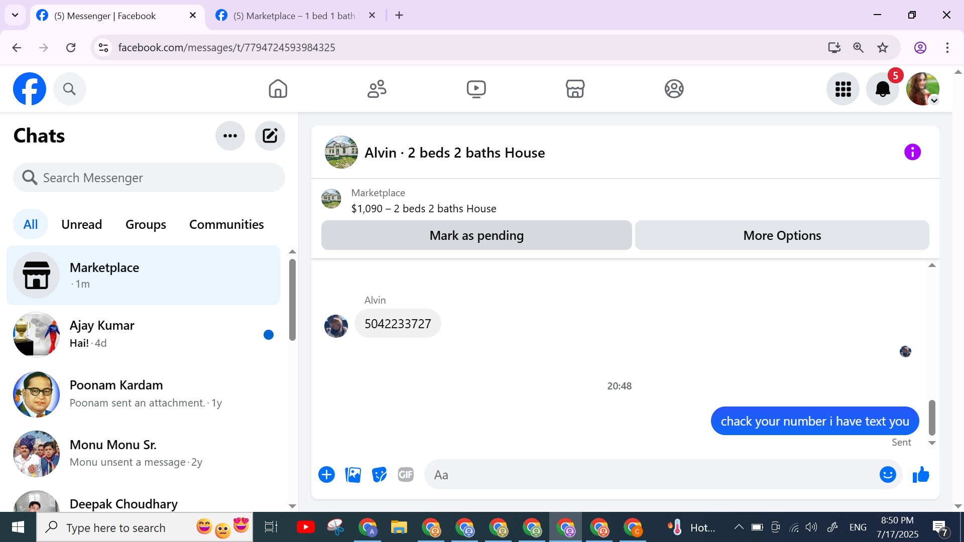Open the Video (Watch) icon
Image resolution: width=964 pixels, height=542 pixels.
pos(476,89)
